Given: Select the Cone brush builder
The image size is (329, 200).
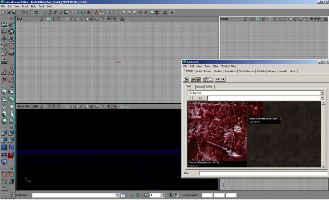Looking at the screenshot, I should click(x=12, y=114).
